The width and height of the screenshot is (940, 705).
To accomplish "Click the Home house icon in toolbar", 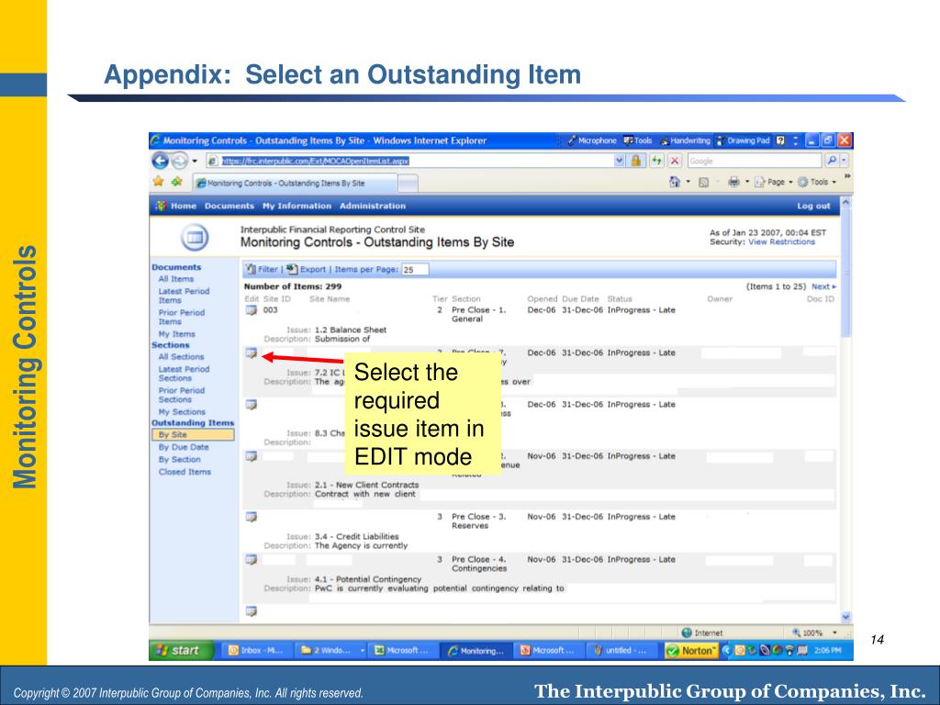I will (675, 181).
